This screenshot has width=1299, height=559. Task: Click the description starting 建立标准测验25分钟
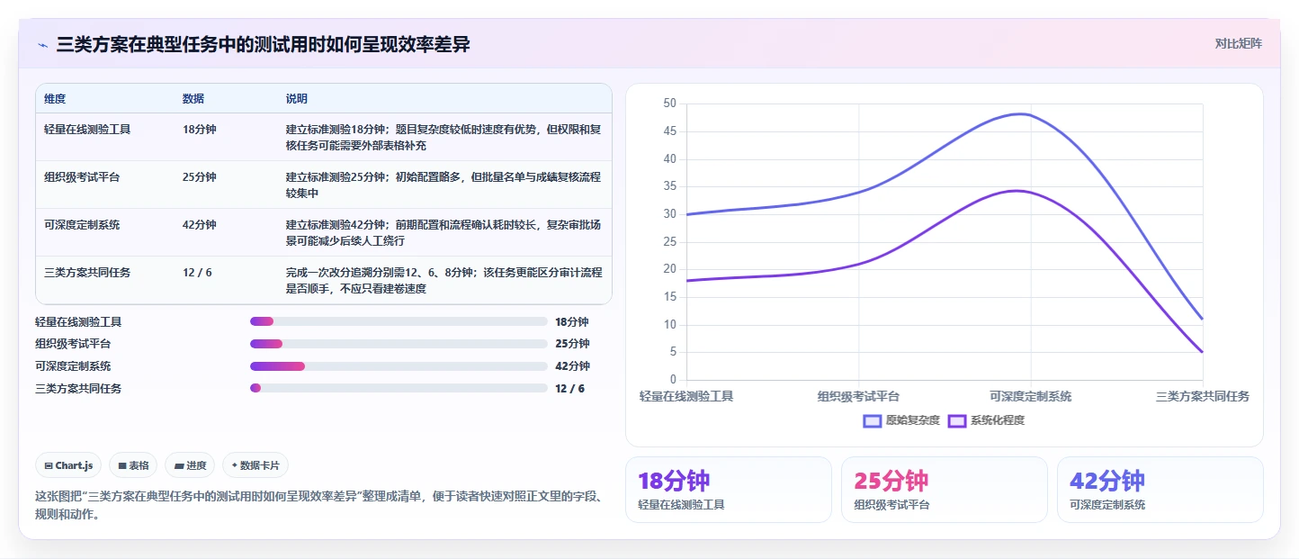(443, 185)
